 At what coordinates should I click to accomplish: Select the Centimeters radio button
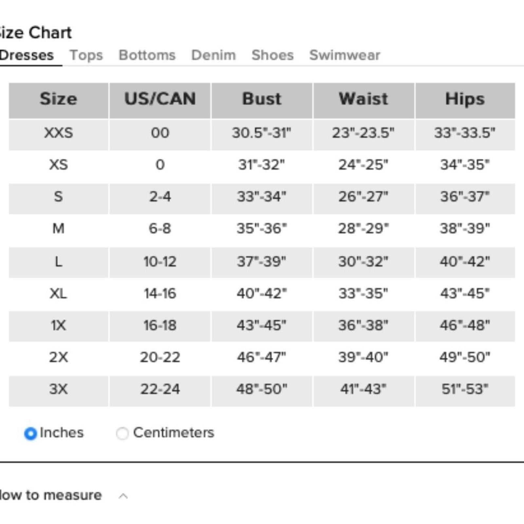pyautogui.click(x=122, y=433)
